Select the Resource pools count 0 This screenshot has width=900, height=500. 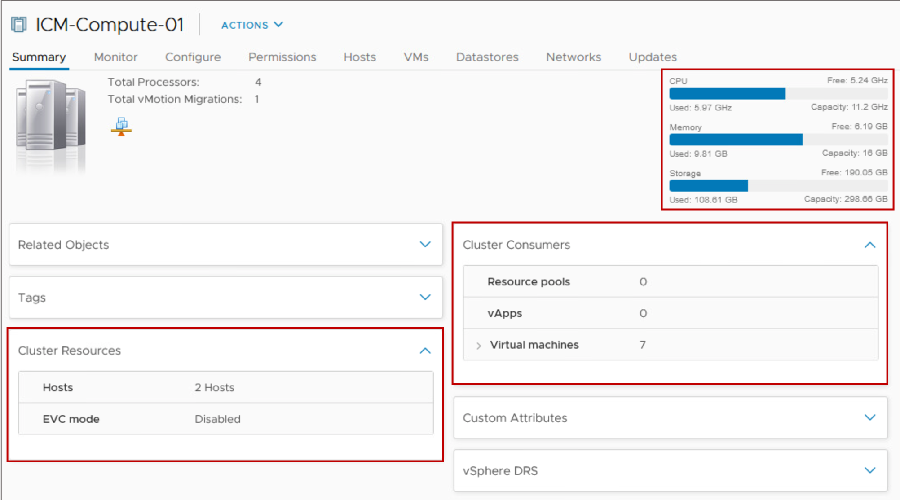643,281
